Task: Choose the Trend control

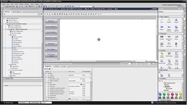Action: [x=162, y=62]
